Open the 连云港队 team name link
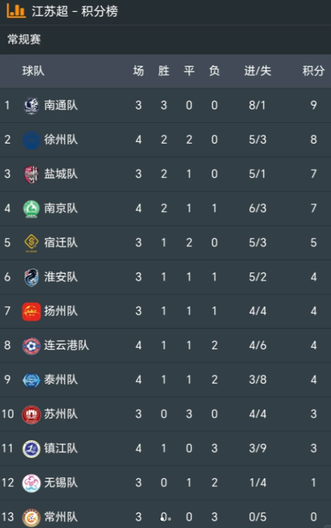 [66, 345]
